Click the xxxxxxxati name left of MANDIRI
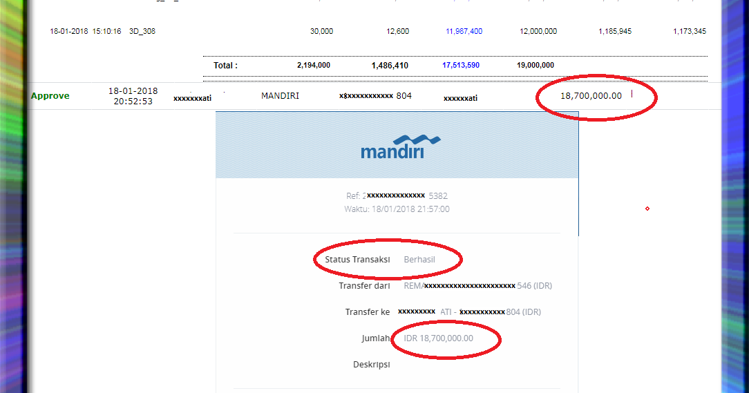The height and width of the screenshot is (393, 749). point(192,98)
